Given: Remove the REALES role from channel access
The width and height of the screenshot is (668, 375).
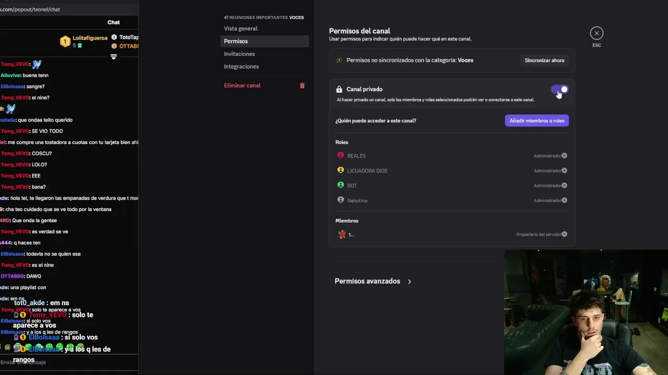Looking at the screenshot, I should [564, 156].
